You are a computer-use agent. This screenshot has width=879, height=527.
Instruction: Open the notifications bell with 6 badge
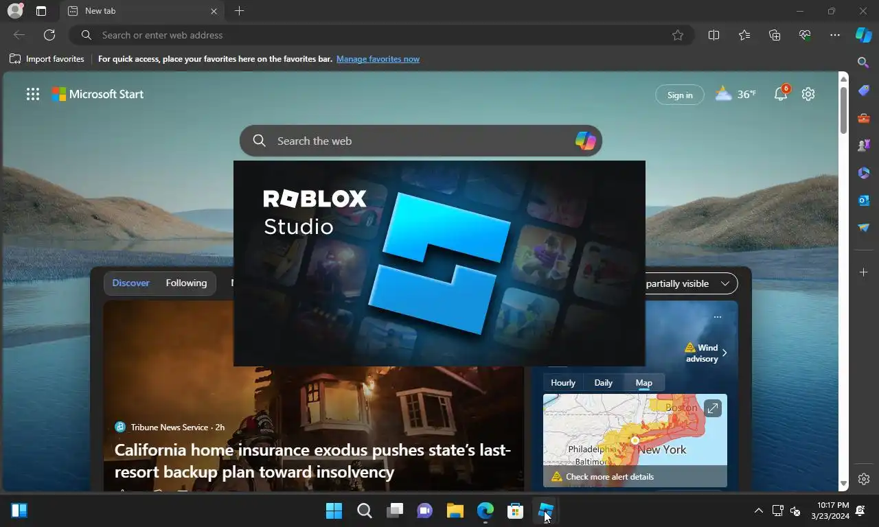click(x=781, y=94)
